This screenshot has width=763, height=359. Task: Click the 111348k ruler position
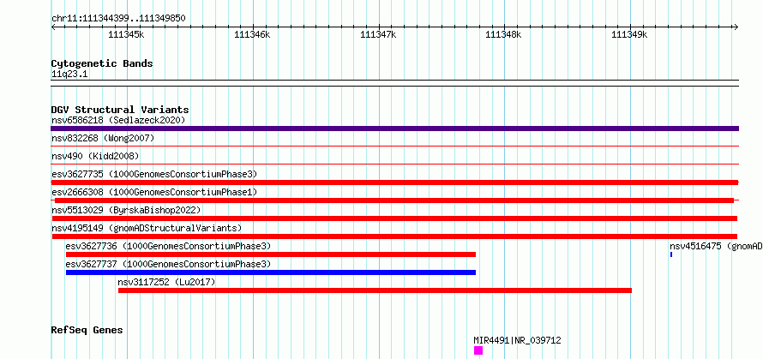pyautogui.click(x=504, y=34)
